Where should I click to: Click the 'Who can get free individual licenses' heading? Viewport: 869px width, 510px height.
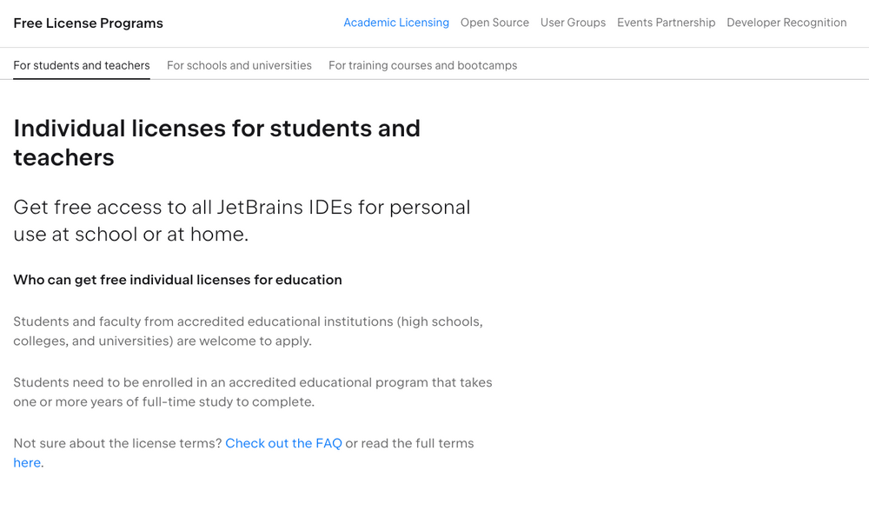coord(177,280)
